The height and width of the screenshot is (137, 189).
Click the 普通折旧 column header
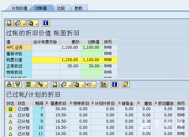click(57, 103)
